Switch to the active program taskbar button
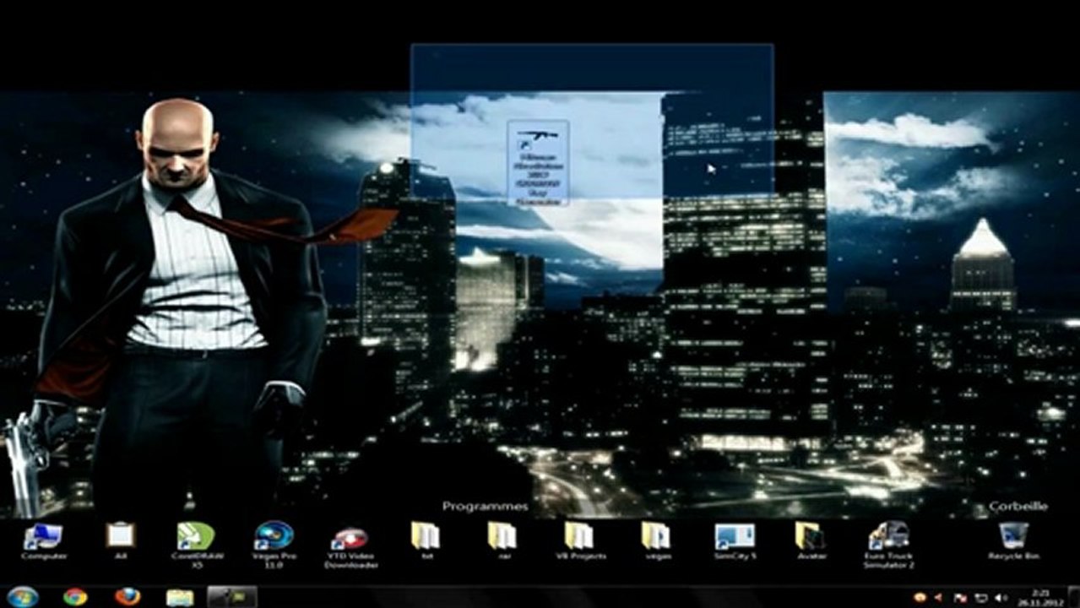 pos(232,596)
